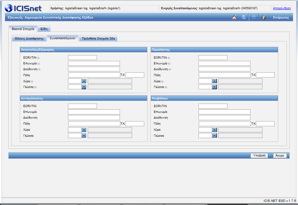Focus Επωνυμία field in Παραλήπτης
The height and width of the screenshot is (205, 298).
point(224,63)
